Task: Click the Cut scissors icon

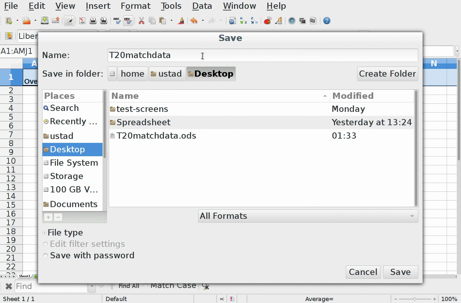Action: tap(141, 21)
